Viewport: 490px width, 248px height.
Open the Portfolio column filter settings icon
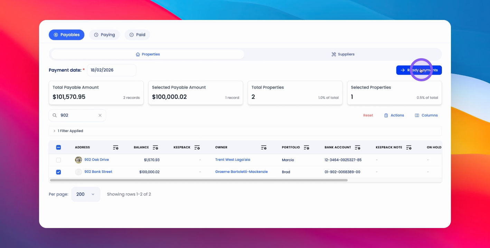[x=307, y=147]
